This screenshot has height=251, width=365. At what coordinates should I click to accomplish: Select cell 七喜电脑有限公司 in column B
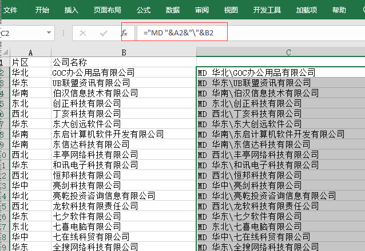(x=124, y=226)
